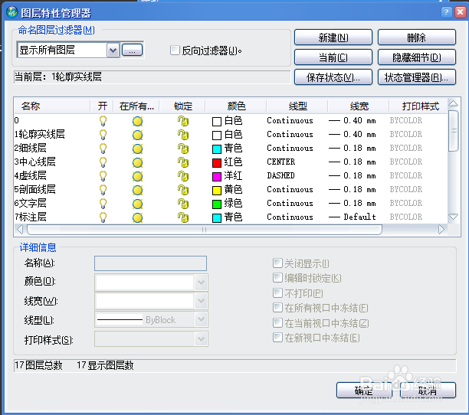Click the lock icon for layer 0
This screenshot has width=469, height=415.
[183, 121]
